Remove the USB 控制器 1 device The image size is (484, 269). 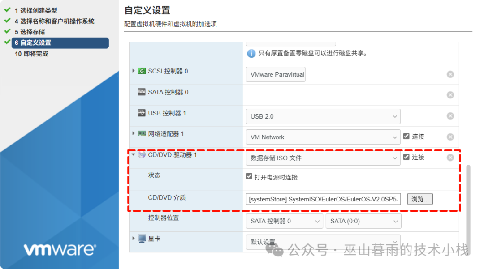(x=450, y=115)
